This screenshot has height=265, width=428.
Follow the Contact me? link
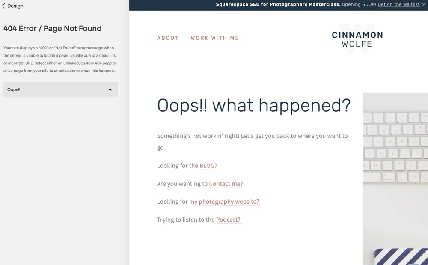226,184
